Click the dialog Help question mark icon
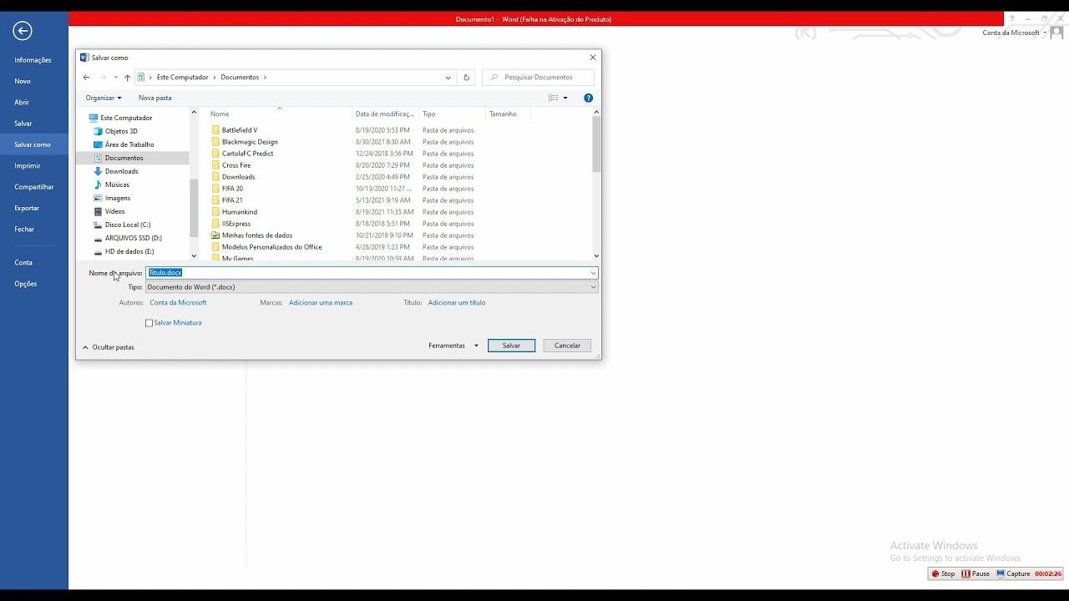This screenshot has width=1069, height=601. (588, 98)
